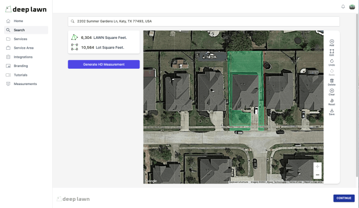The height and width of the screenshot is (208, 359).
Task: Save the current measurement
Action: pos(331,112)
